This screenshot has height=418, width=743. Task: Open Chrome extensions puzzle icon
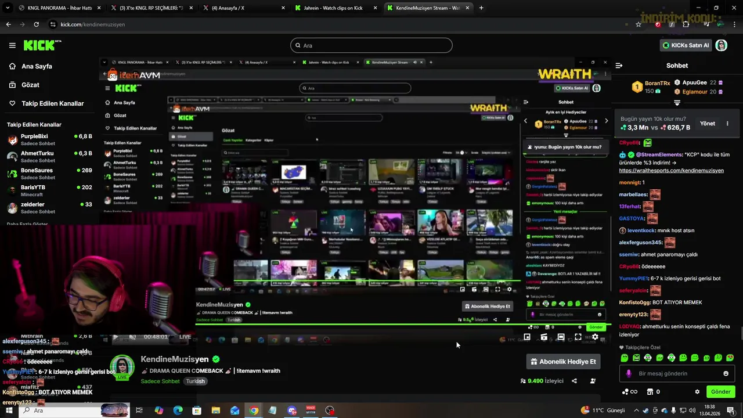point(686,24)
